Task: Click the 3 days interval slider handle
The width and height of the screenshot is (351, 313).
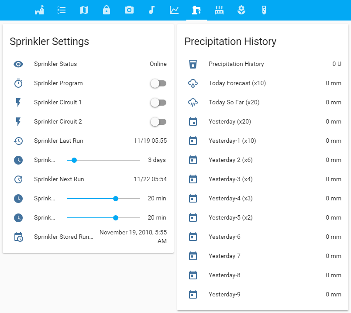Action: point(74,160)
